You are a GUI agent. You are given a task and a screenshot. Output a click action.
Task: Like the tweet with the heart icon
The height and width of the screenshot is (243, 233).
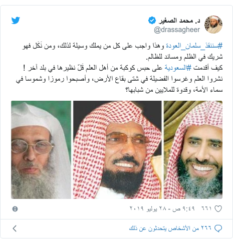218,209
